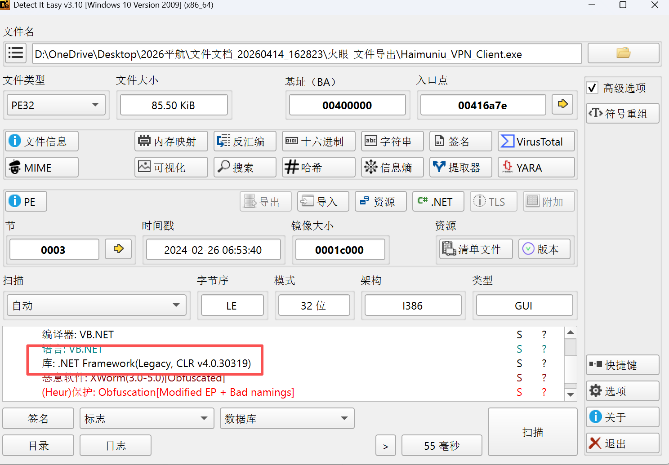The image size is (669, 465).
Task: Open 快捷键 shortcuts
Action: coord(623,365)
